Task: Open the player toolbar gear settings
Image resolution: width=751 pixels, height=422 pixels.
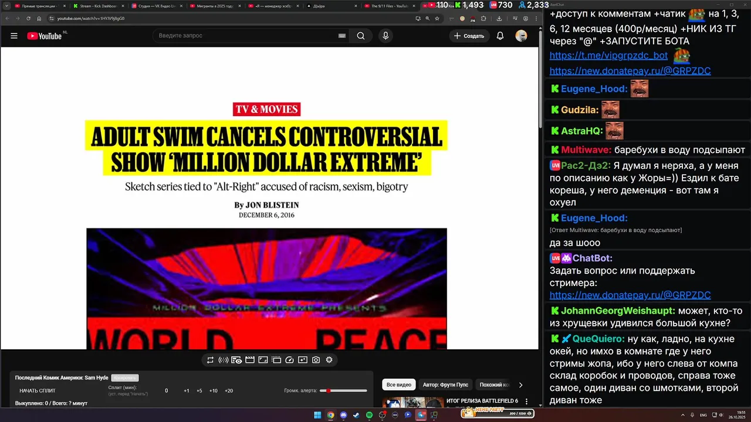Action: point(329,360)
